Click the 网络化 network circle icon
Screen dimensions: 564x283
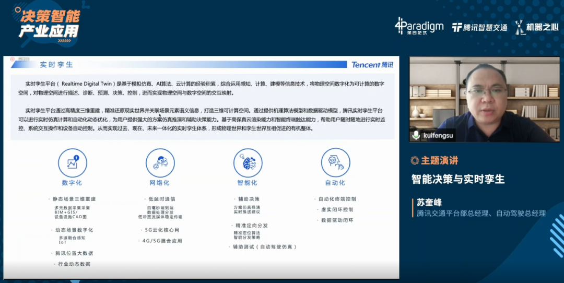click(x=160, y=163)
